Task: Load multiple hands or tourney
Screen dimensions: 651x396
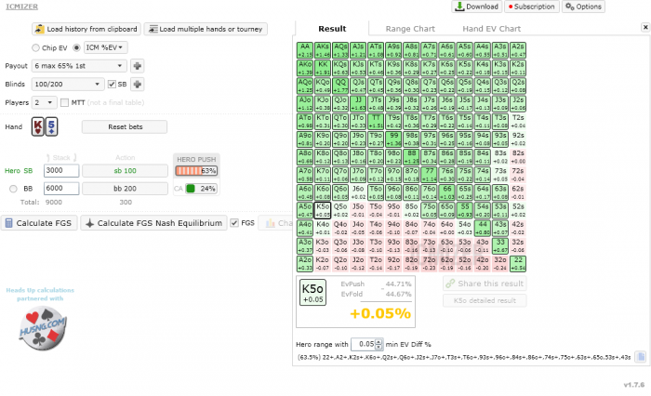Action: (x=206, y=29)
